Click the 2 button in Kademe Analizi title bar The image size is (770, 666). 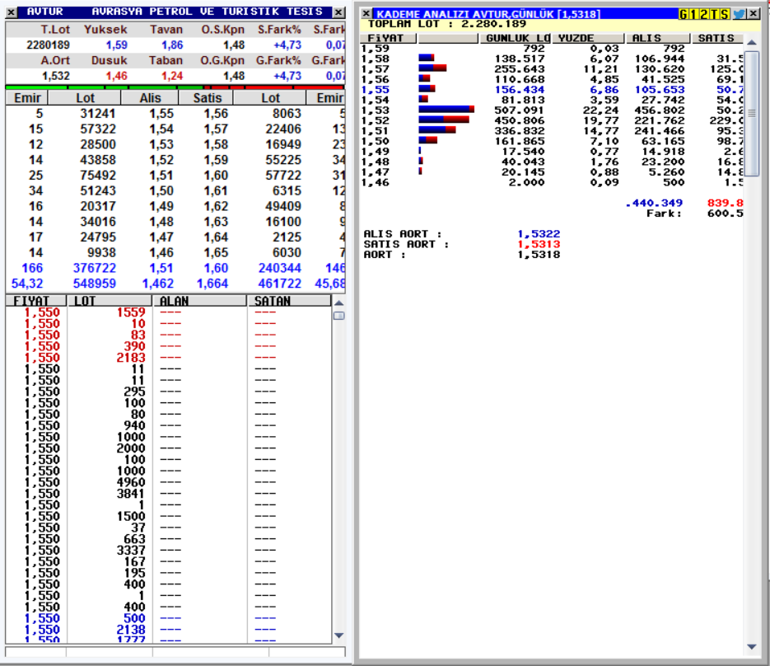(703, 14)
